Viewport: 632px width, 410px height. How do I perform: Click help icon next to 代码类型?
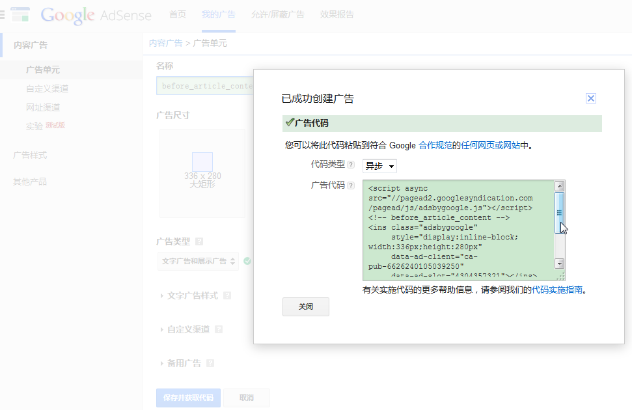pos(351,165)
